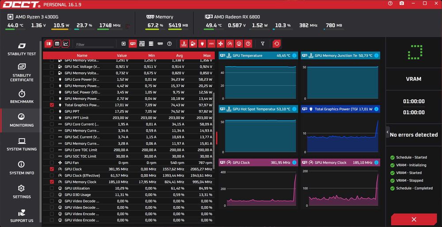The image size is (442, 227).
Task: Switch to grid view layout icon
Action: coord(57,44)
